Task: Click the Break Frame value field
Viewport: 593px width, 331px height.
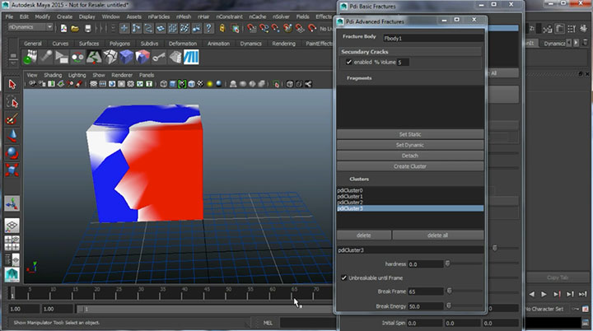Action: point(425,291)
